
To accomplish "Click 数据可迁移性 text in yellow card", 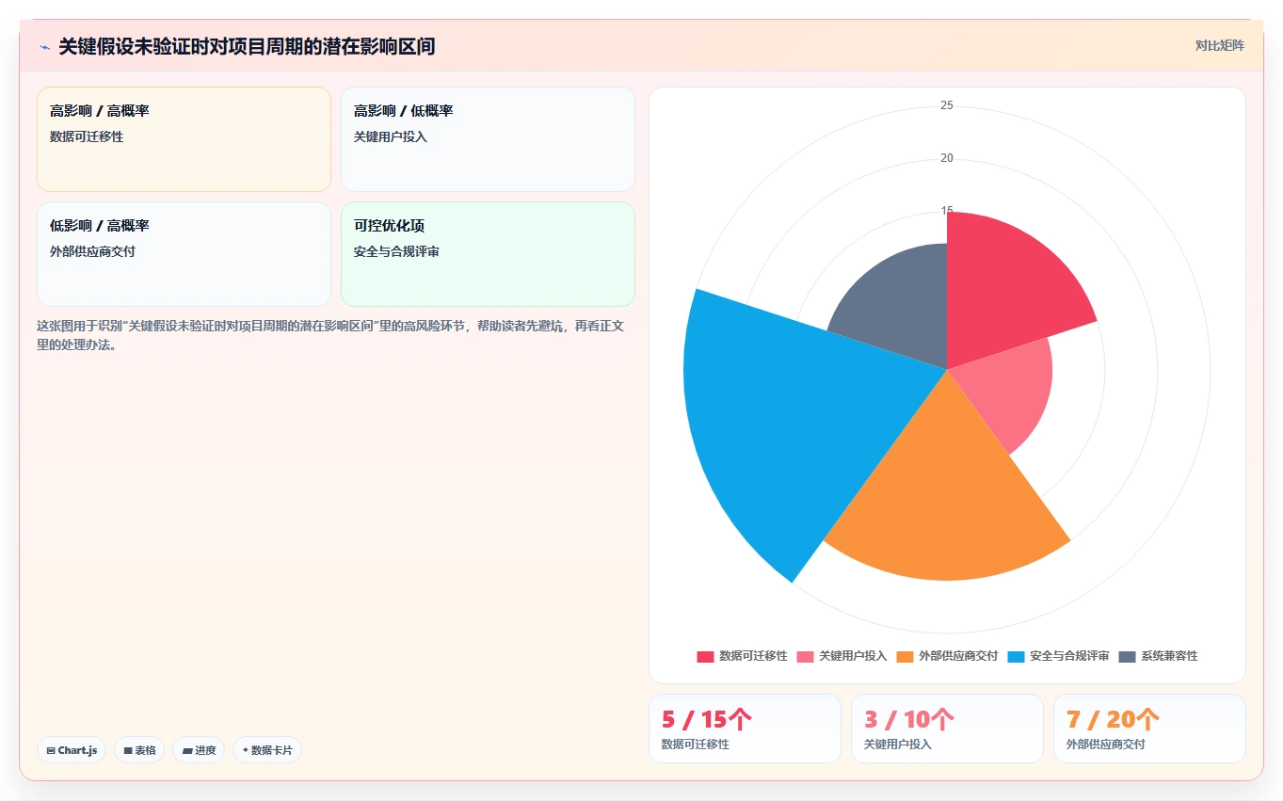I will 87,137.
